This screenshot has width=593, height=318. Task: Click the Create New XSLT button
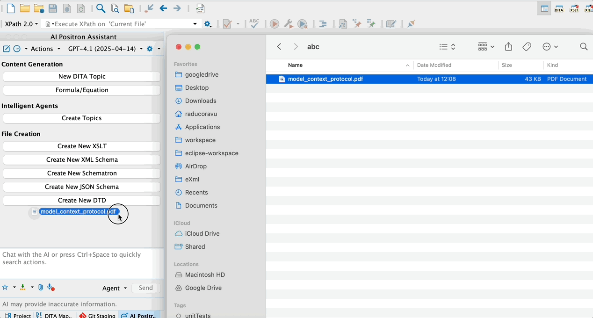pyautogui.click(x=82, y=146)
